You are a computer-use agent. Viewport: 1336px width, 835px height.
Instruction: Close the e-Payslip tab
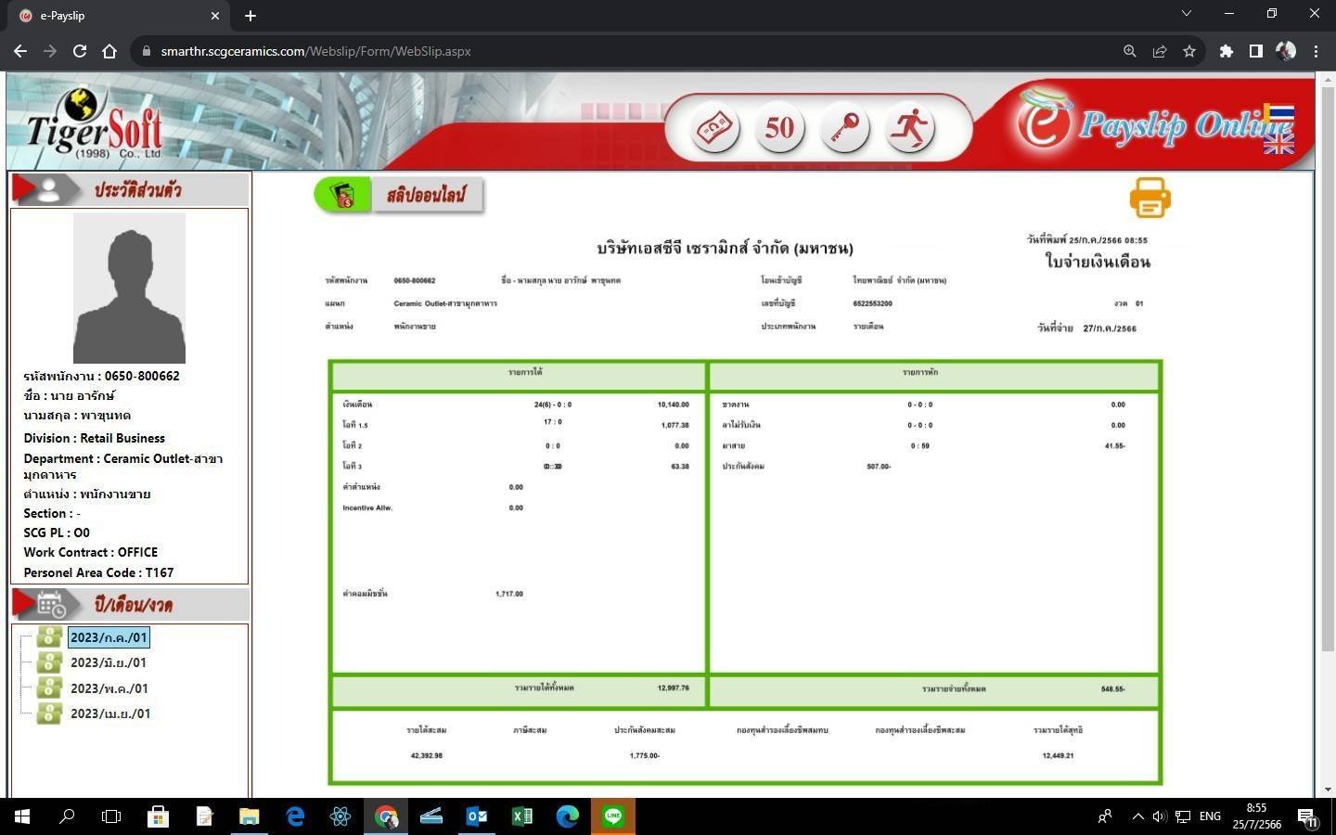point(215,16)
